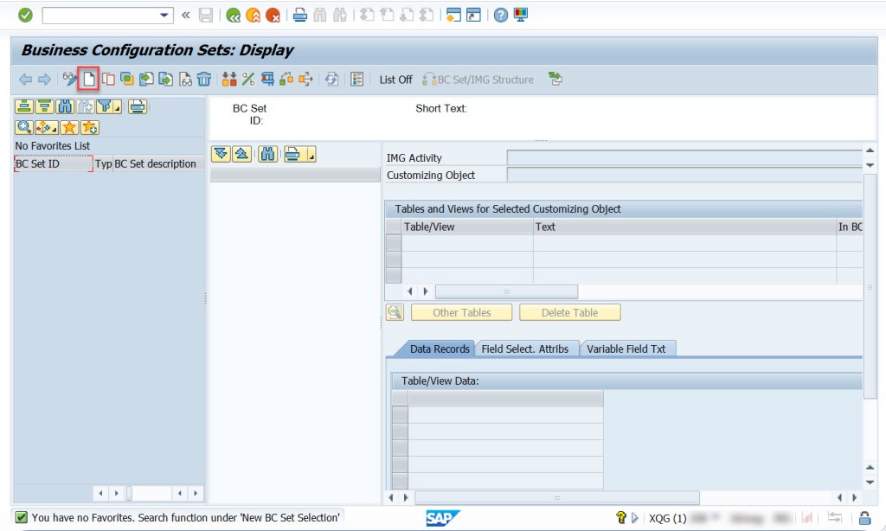Open SAP Help via question mark icon
Screen dimensions: 886x531
coord(498,14)
